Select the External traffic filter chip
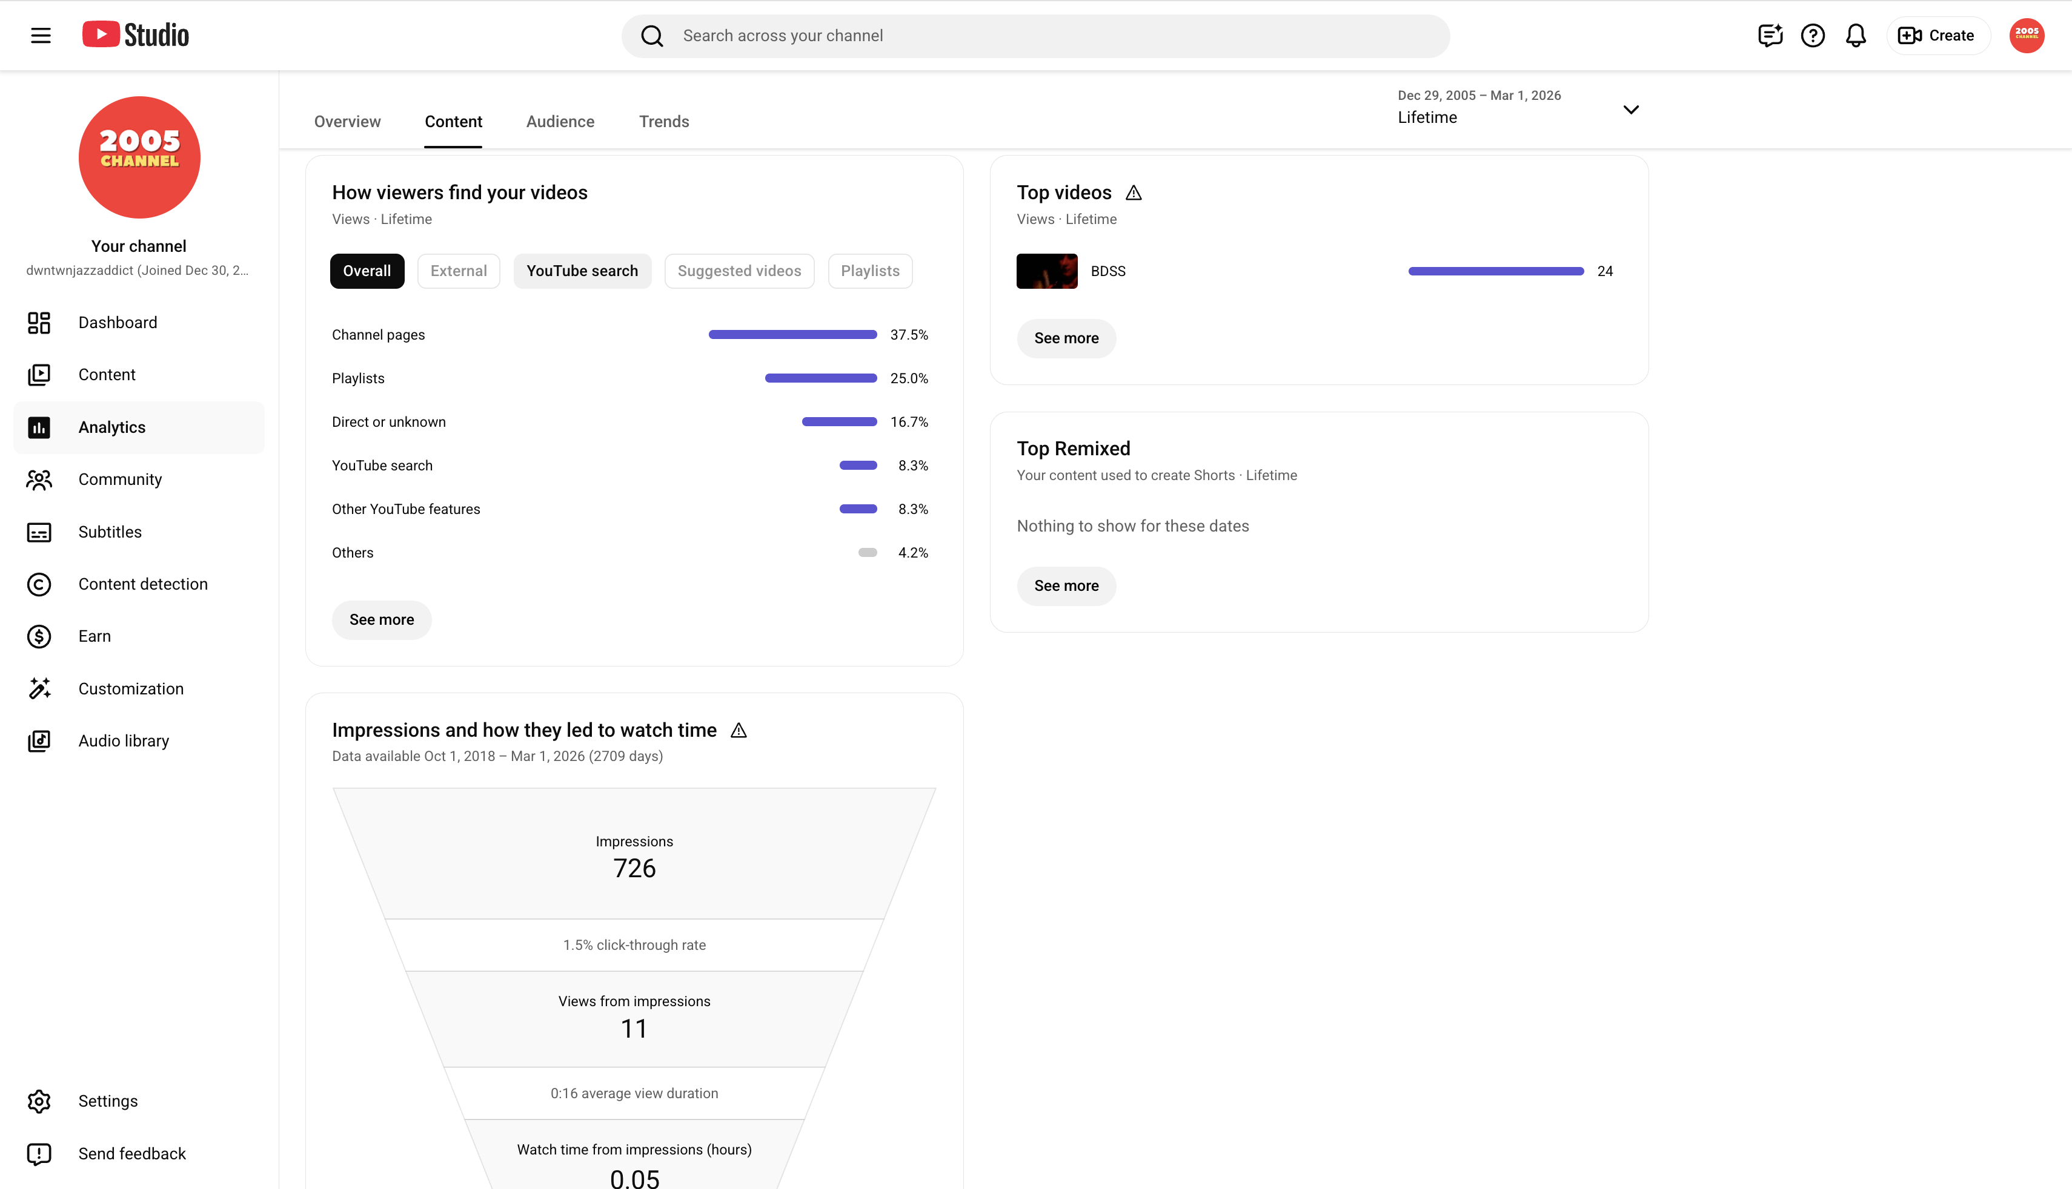 (x=459, y=270)
